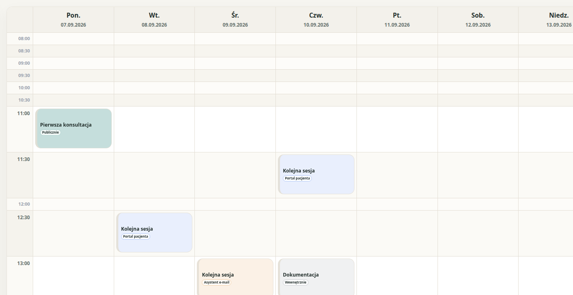The image size is (573, 295).
Task: Click the 10:30 time label
Action: coord(24,100)
